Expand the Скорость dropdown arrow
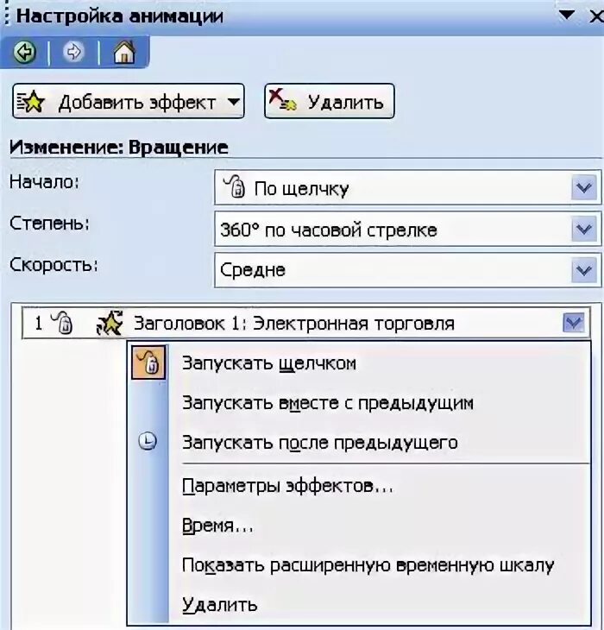This screenshot has width=604, height=630. tap(583, 270)
